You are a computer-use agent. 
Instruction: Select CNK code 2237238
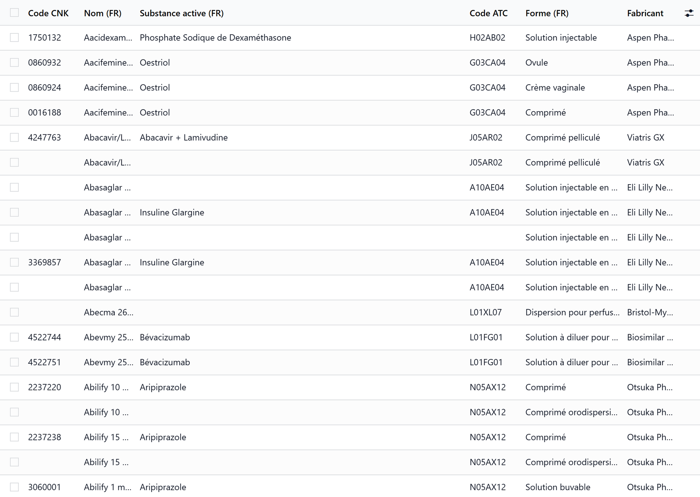pos(44,437)
